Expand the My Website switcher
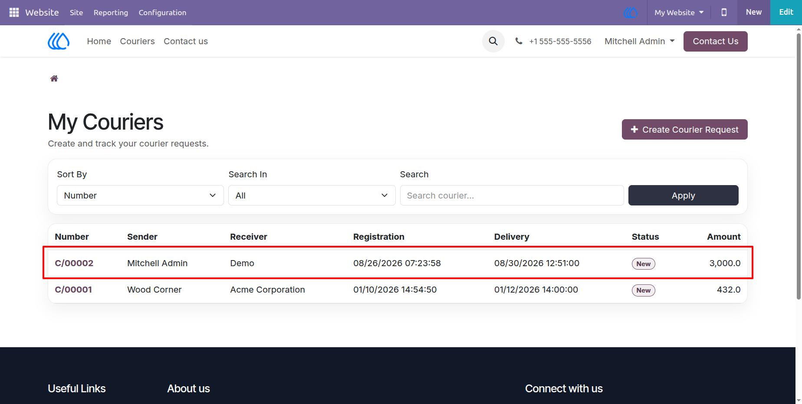The width and height of the screenshot is (802, 404). (679, 13)
